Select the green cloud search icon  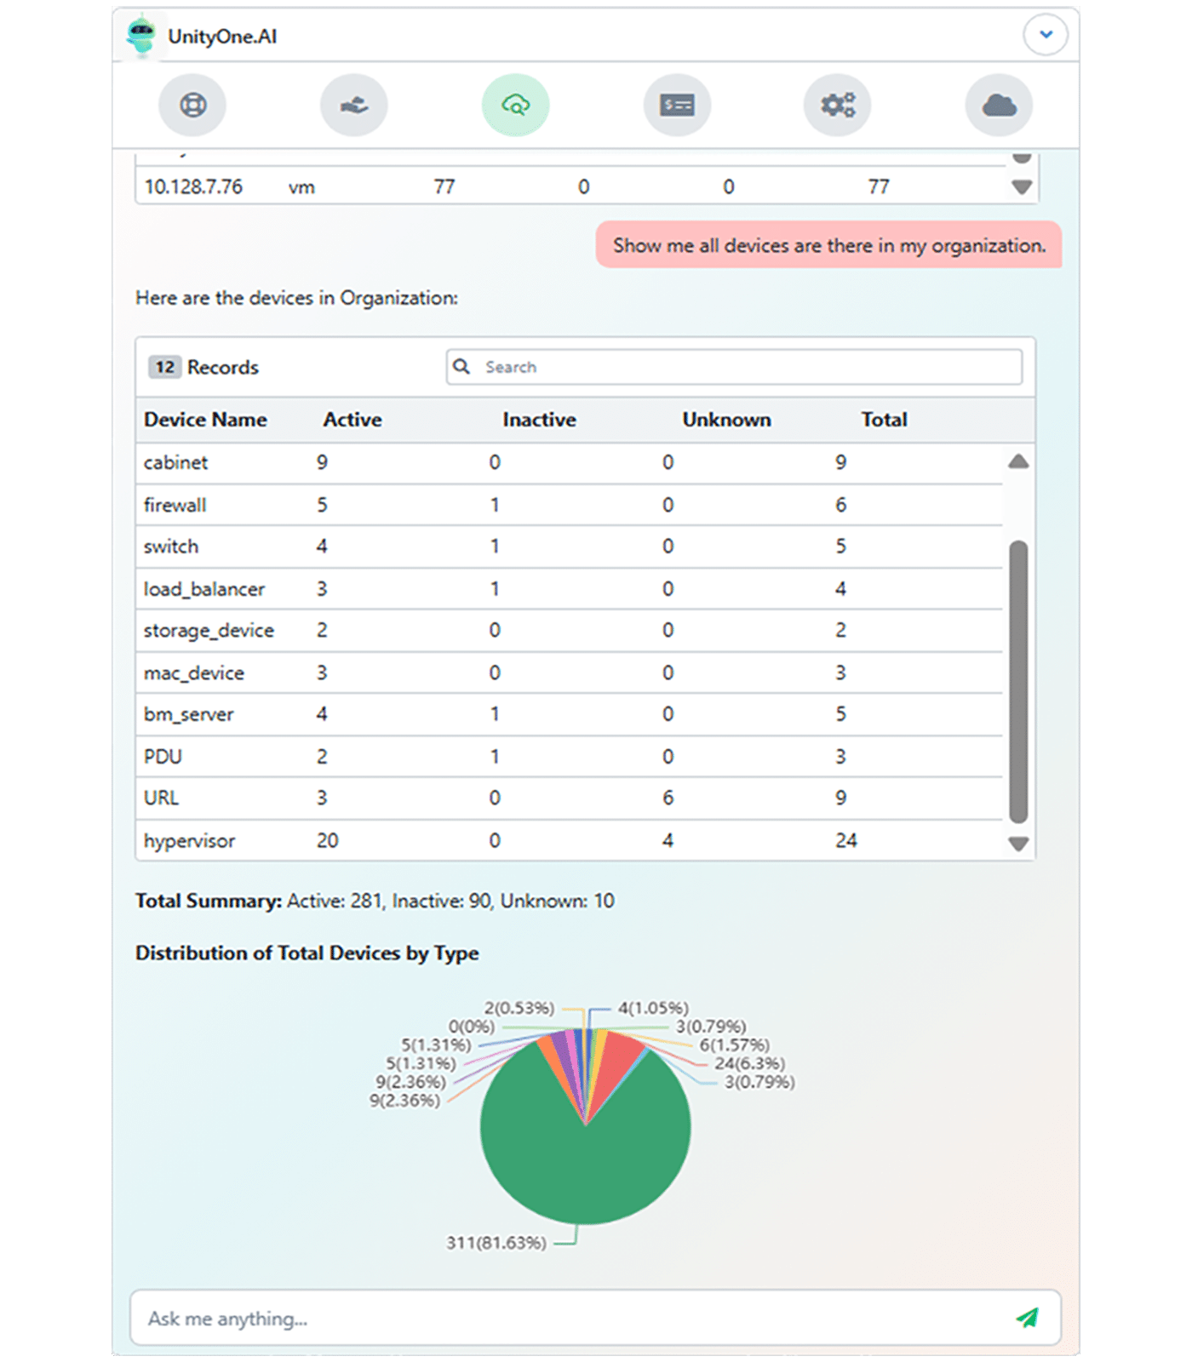(515, 106)
